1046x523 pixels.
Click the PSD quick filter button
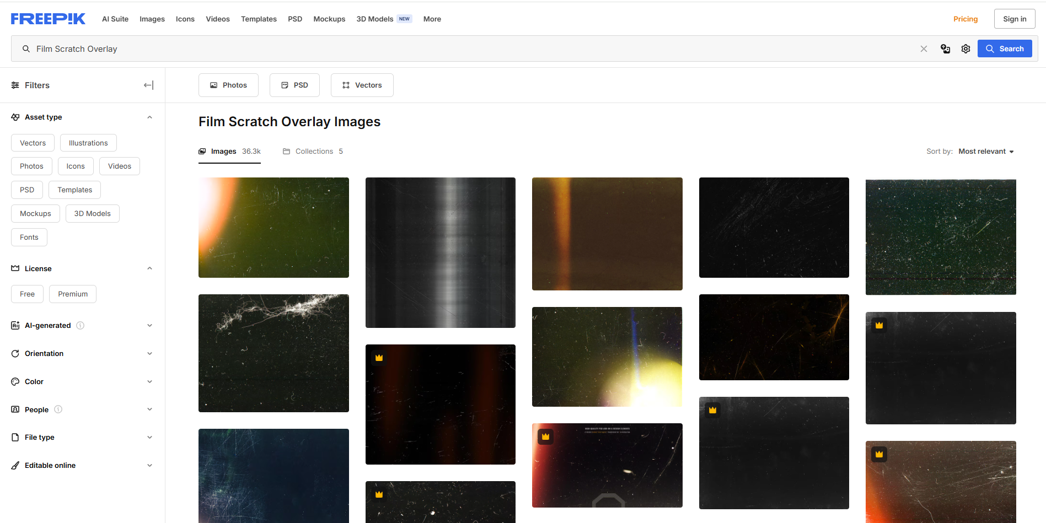pyautogui.click(x=294, y=85)
